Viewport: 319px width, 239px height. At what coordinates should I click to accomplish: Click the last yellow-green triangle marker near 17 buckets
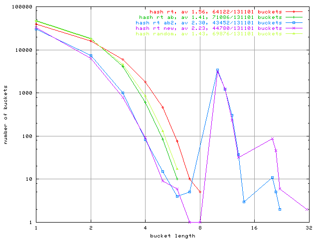(177, 169)
